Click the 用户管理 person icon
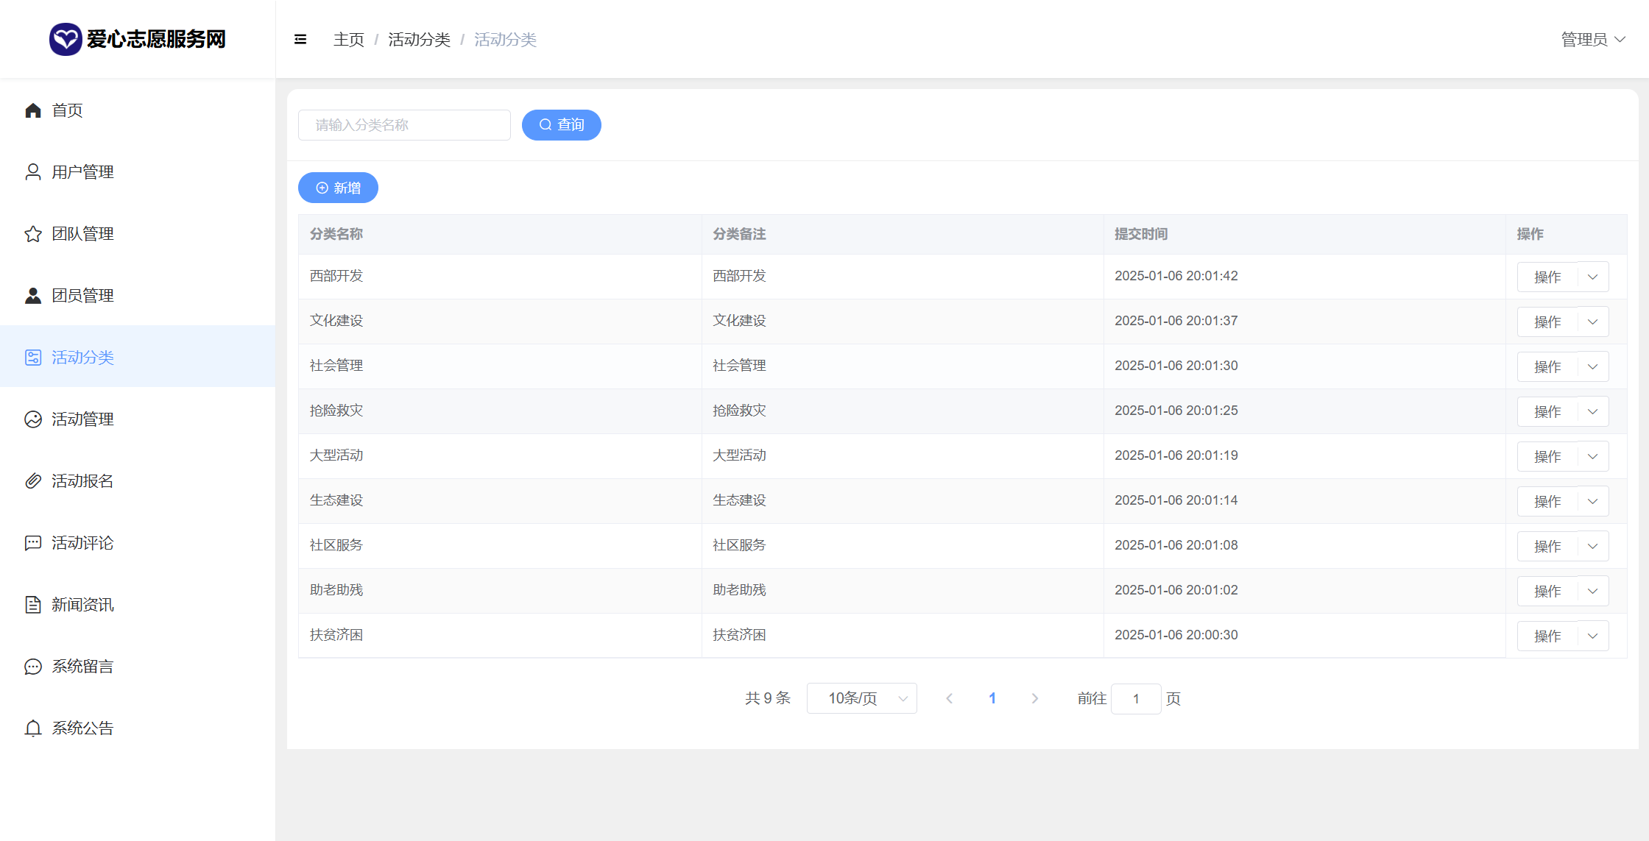The height and width of the screenshot is (841, 1649). 33,172
